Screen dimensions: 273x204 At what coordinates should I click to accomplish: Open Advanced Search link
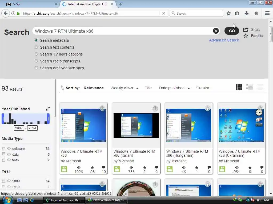[224, 40]
